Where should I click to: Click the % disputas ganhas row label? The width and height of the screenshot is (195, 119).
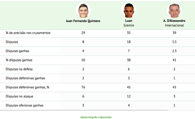tap(19, 60)
